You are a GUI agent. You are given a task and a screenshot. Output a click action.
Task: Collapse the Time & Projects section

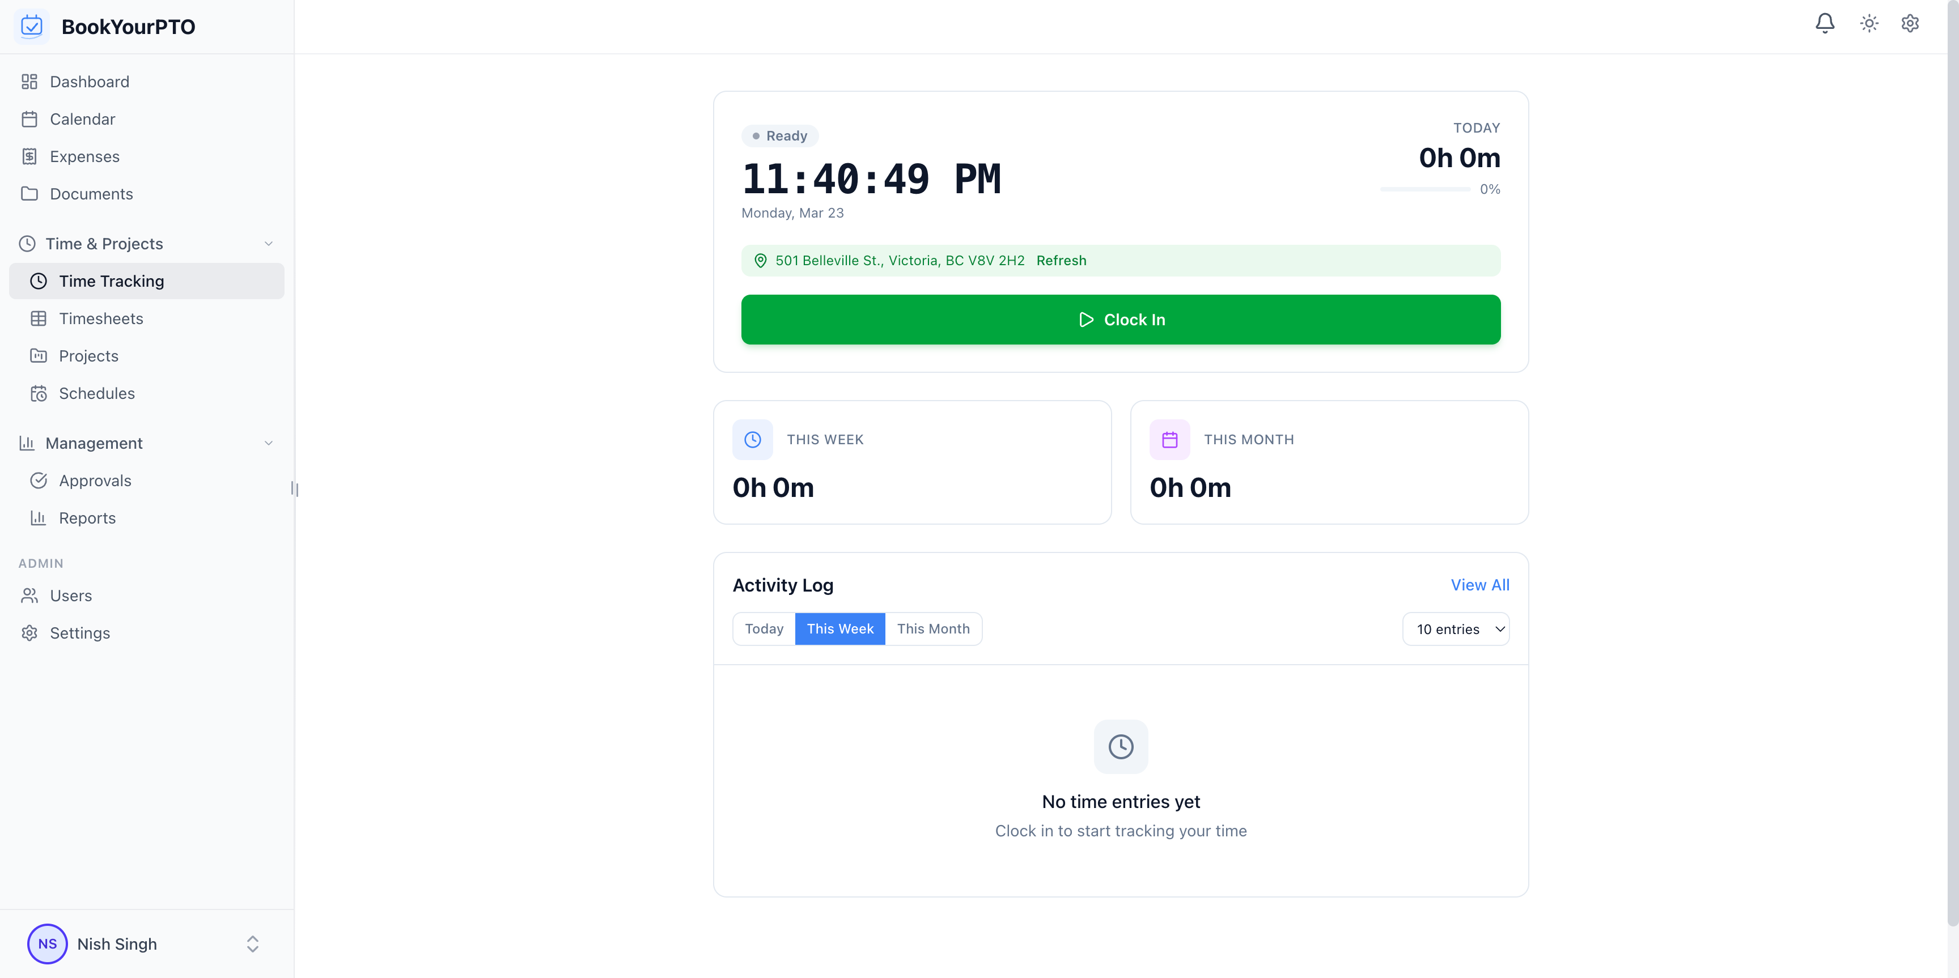[x=269, y=243]
